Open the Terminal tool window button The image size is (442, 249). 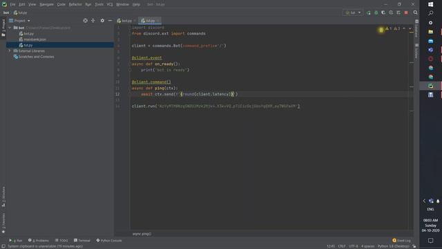coord(82,241)
